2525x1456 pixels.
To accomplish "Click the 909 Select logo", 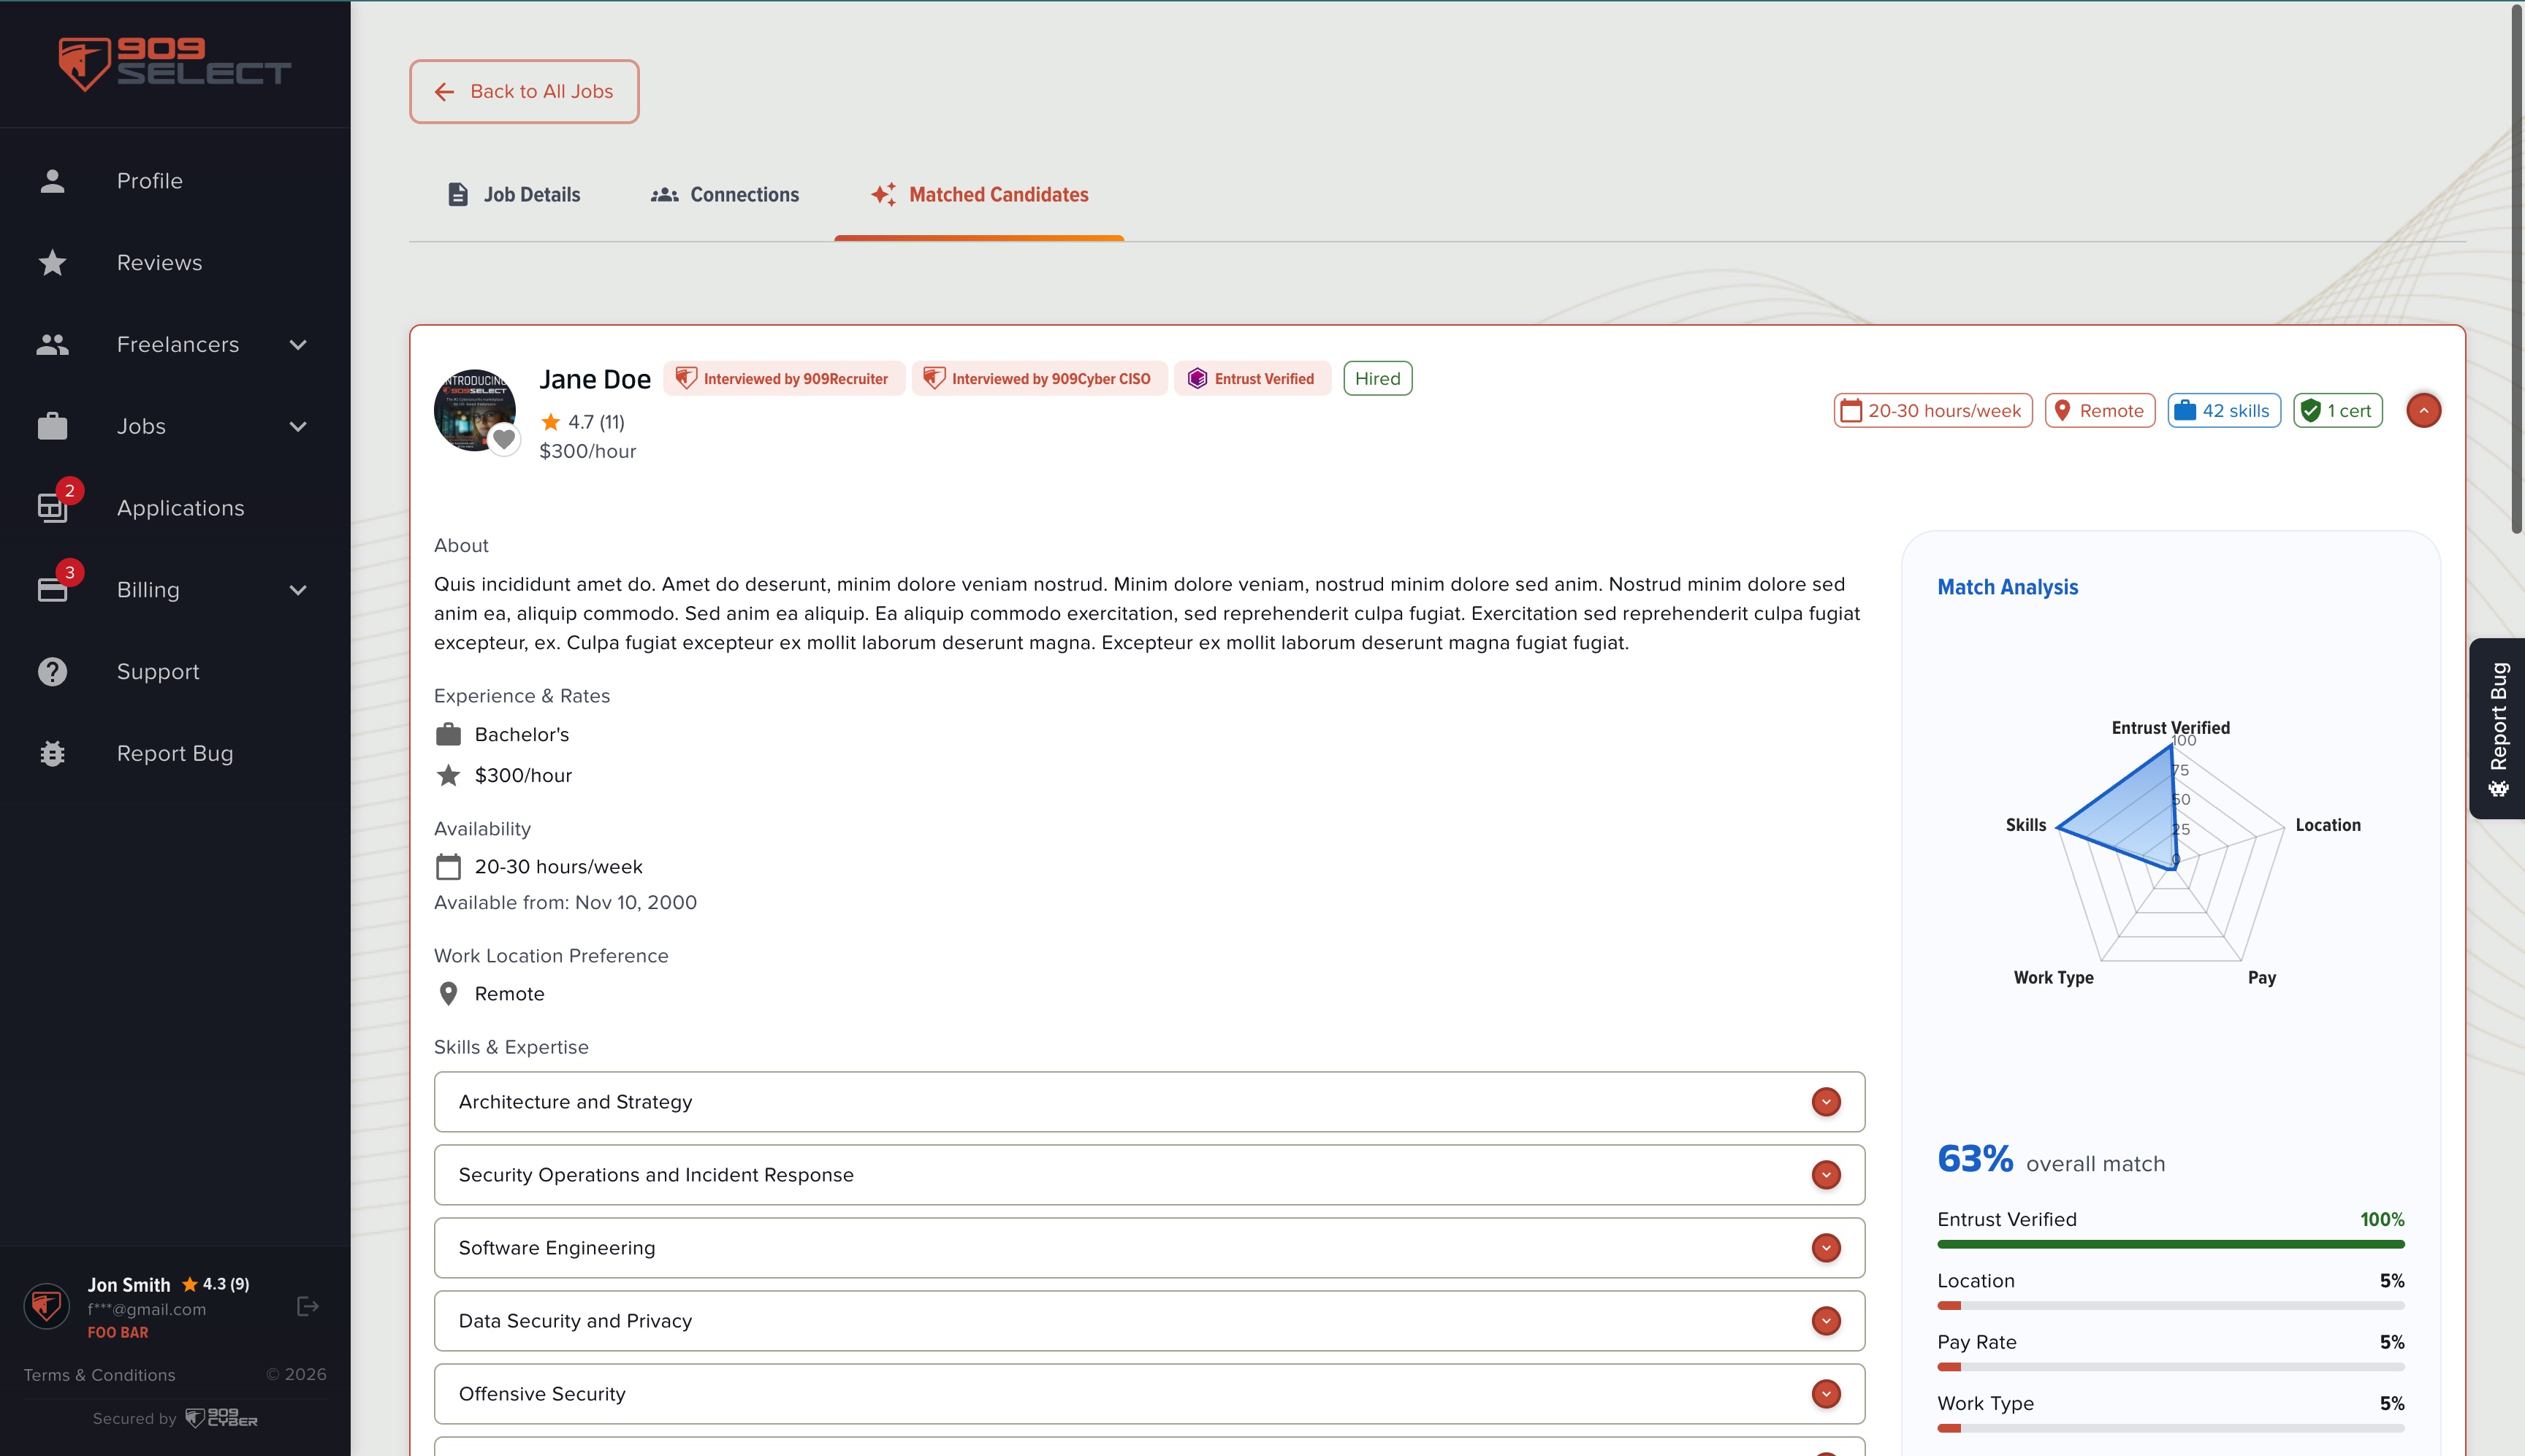I will pyautogui.click(x=172, y=63).
